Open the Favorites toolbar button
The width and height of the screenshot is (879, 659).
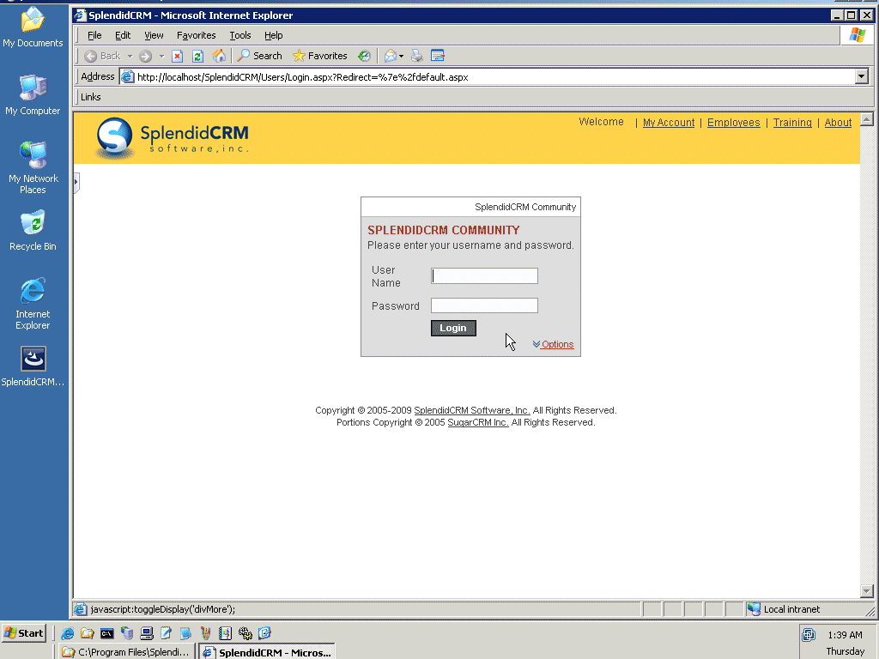tap(319, 56)
